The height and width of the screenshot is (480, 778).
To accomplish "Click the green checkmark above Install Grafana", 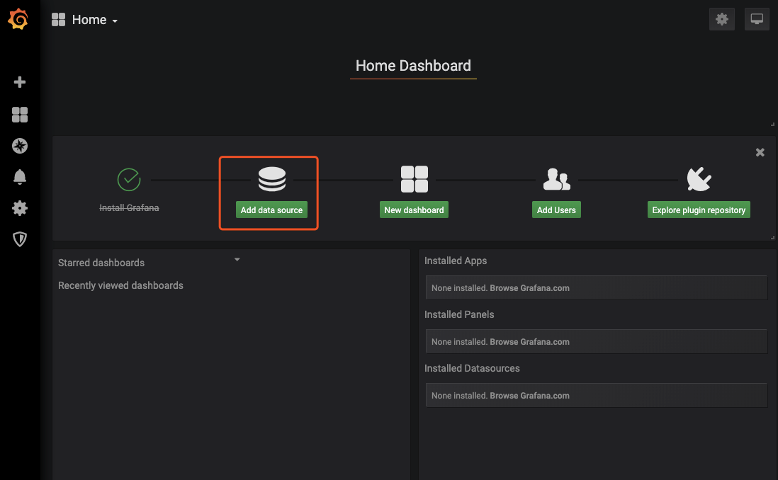I will click(129, 180).
